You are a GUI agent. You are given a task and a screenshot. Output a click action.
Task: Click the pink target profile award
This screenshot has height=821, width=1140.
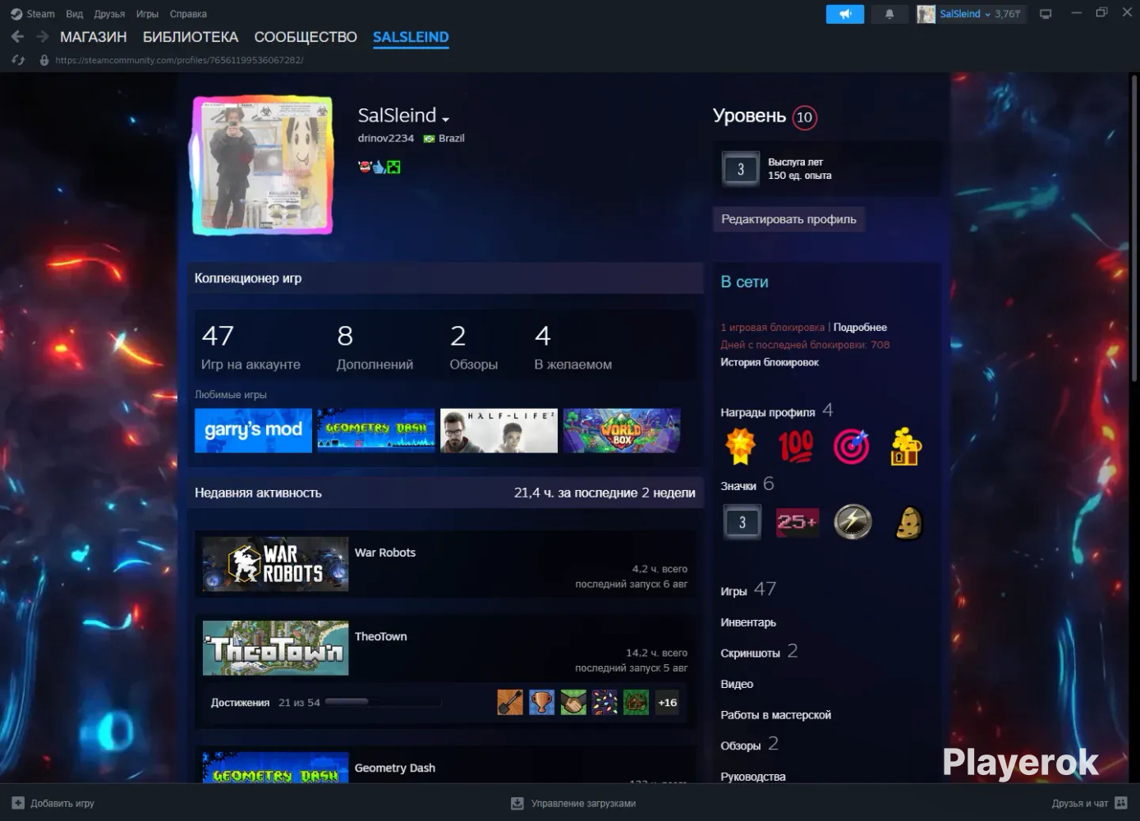[x=851, y=447]
